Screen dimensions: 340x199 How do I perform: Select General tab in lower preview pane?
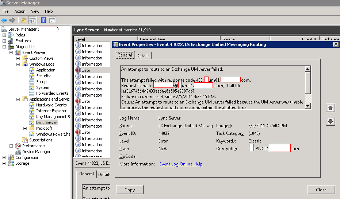[x=87, y=174]
